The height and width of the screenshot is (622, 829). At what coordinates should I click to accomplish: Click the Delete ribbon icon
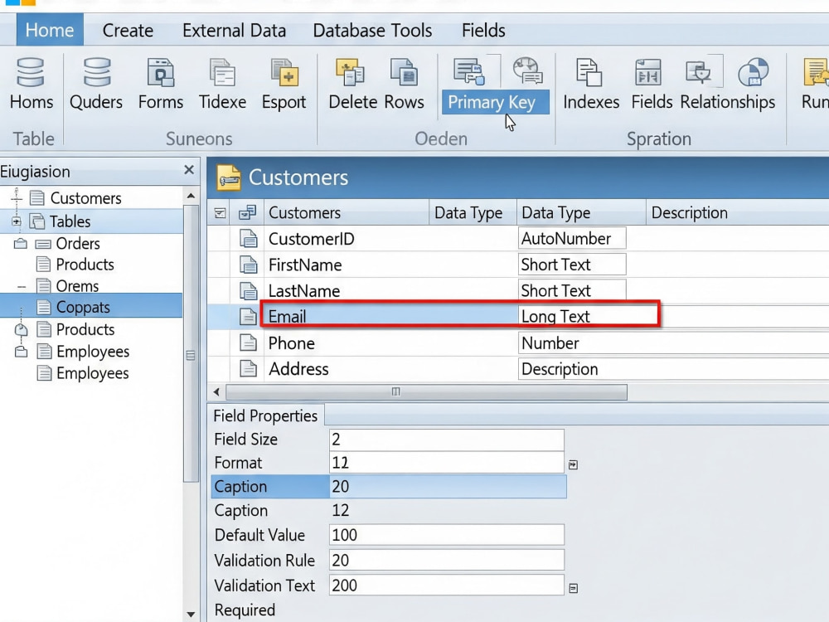pyautogui.click(x=350, y=72)
